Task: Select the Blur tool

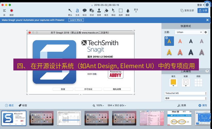Action: (x=128, y=11)
